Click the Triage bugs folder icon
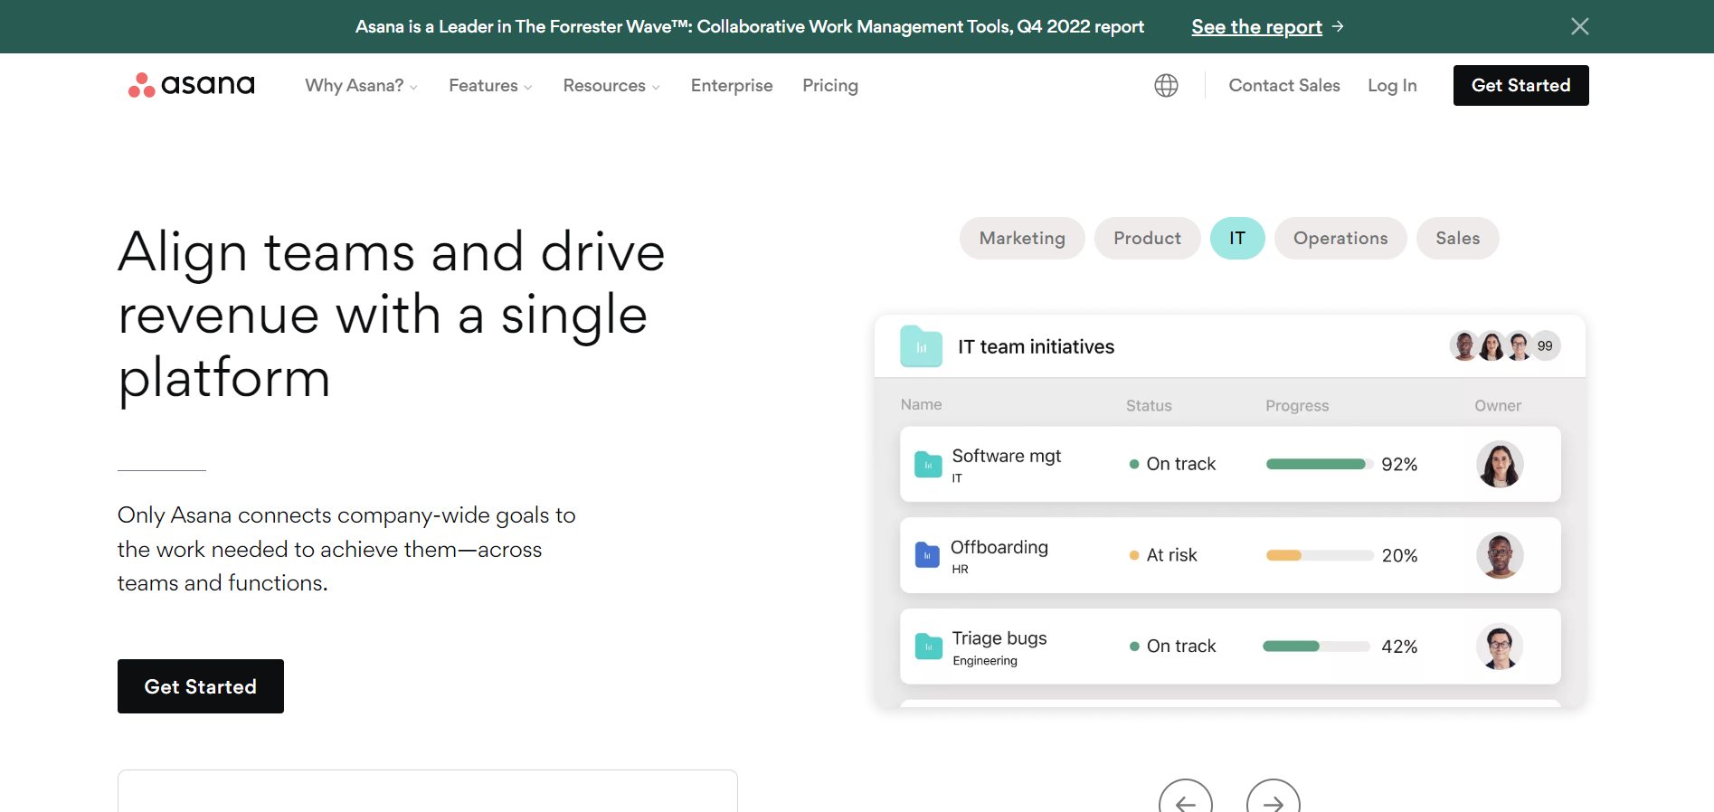This screenshot has height=812, width=1714. (x=928, y=646)
